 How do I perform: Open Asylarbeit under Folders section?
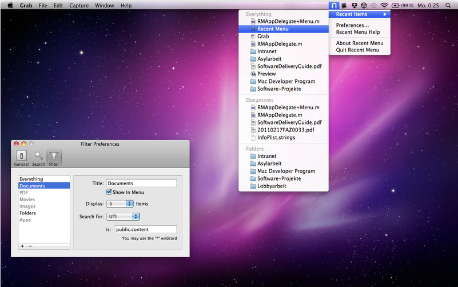click(x=284, y=164)
